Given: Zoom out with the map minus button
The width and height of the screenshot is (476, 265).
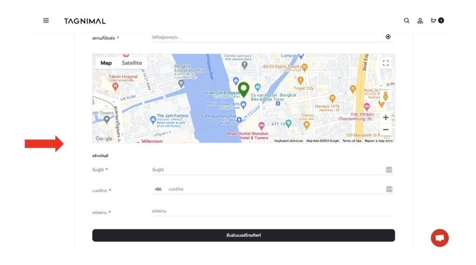Looking at the screenshot, I should point(385,130).
